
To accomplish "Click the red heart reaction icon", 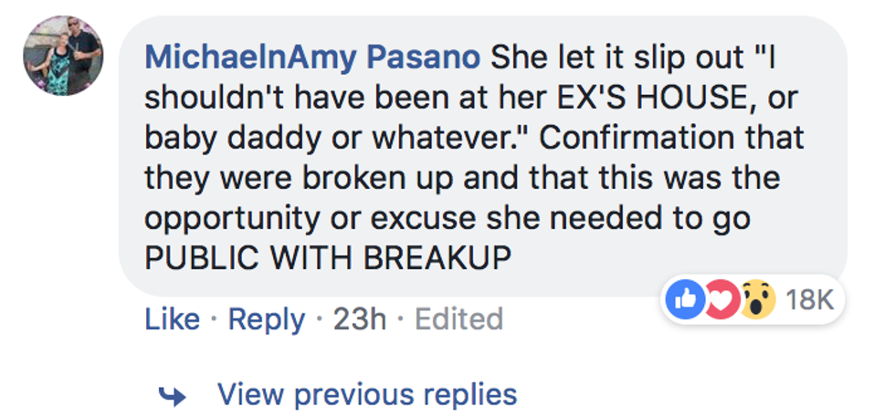I will pos(722,297).
